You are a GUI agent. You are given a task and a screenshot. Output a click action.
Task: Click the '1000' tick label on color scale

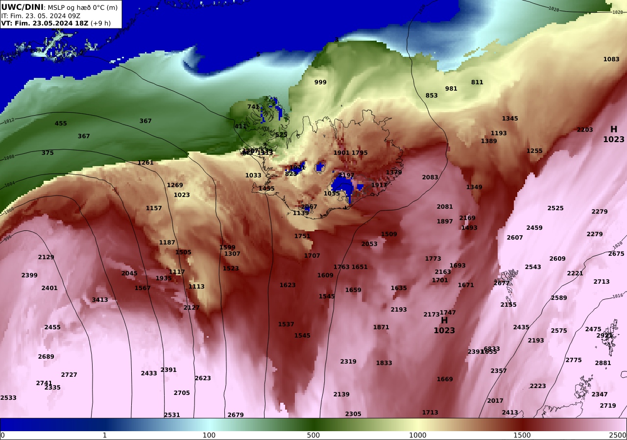[418, 435]
